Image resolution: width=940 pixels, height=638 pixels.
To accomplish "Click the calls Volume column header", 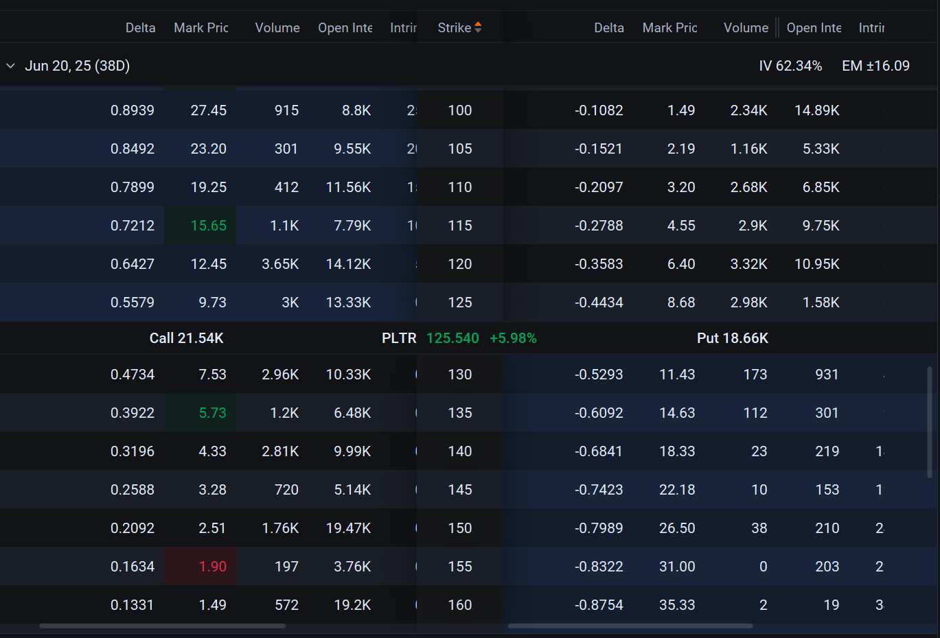I will tap(277, 27).
